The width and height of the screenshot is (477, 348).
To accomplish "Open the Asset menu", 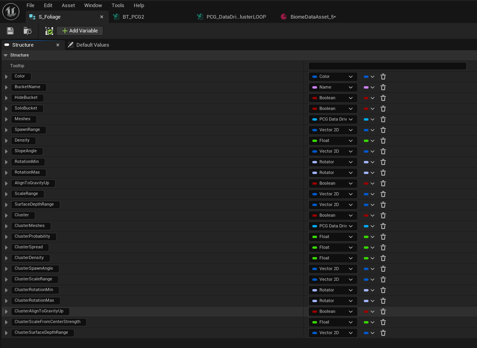I will 68,6.
